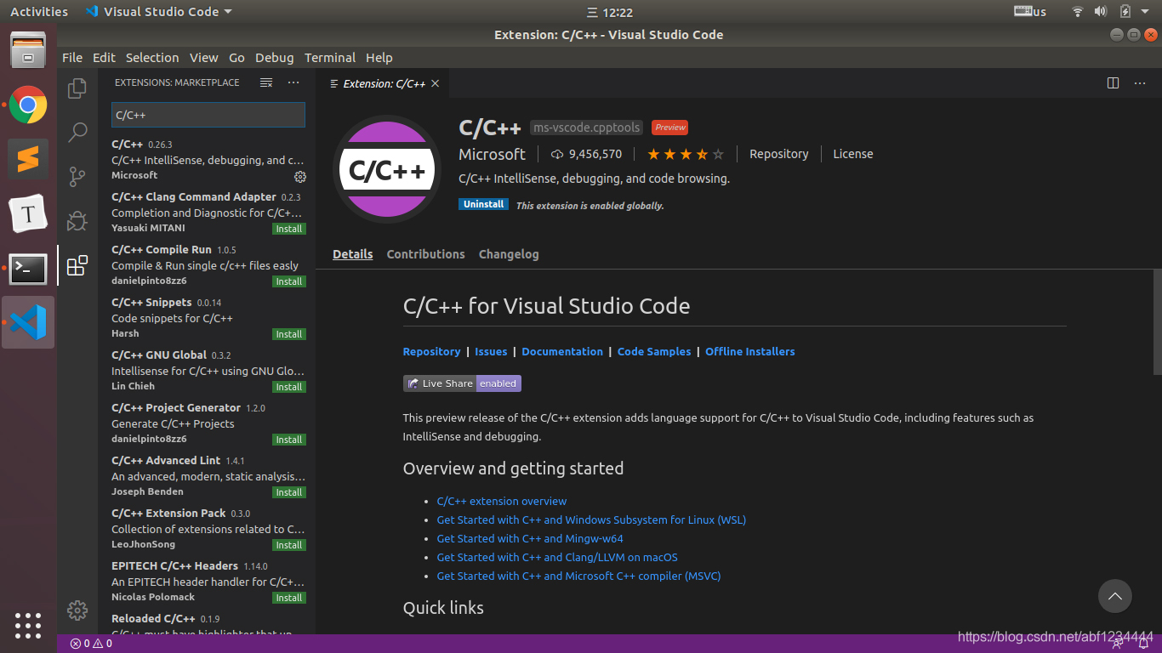Open Activities overview
The image size is (1162, 653).
(x=39, y=12)
